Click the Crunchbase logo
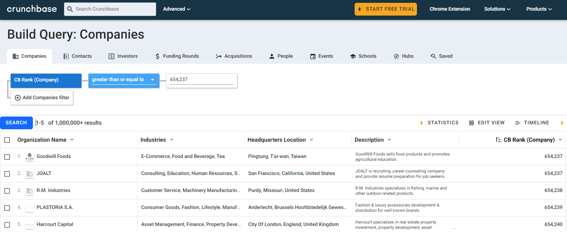 [x=32, y=9]
